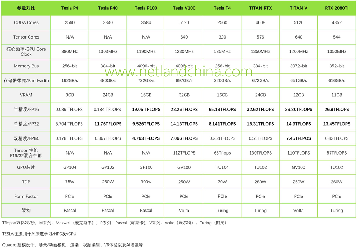
Task: Select the "4352" CUDA cores value
Action: tap(337, 22)
